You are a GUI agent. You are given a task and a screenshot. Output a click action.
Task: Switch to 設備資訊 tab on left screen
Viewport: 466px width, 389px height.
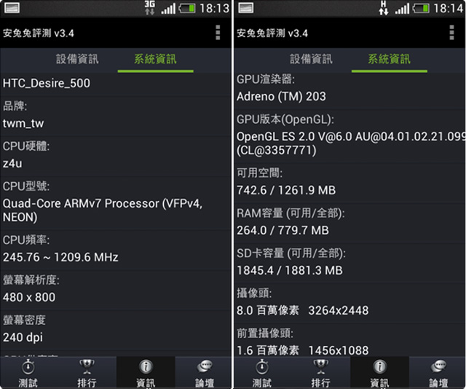(x=77, y=59)
